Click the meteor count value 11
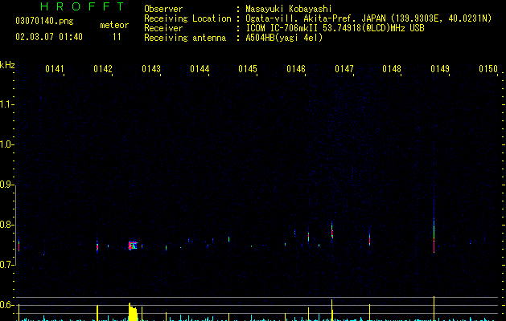This screenshot has height=321, width=506. pyautogui.click(x=117, y=37)
